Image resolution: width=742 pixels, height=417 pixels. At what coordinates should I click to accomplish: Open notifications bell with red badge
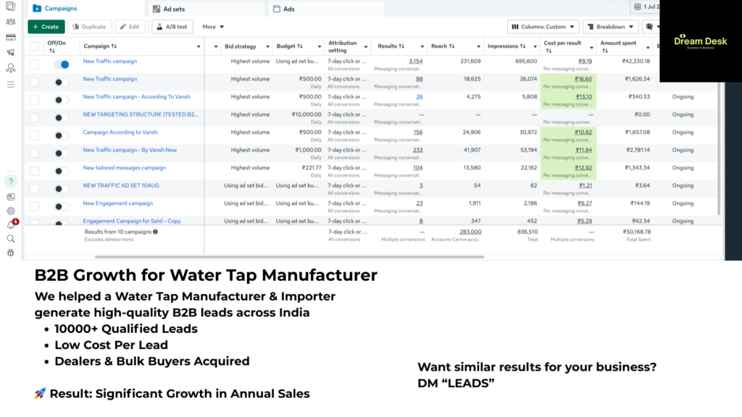11,224
